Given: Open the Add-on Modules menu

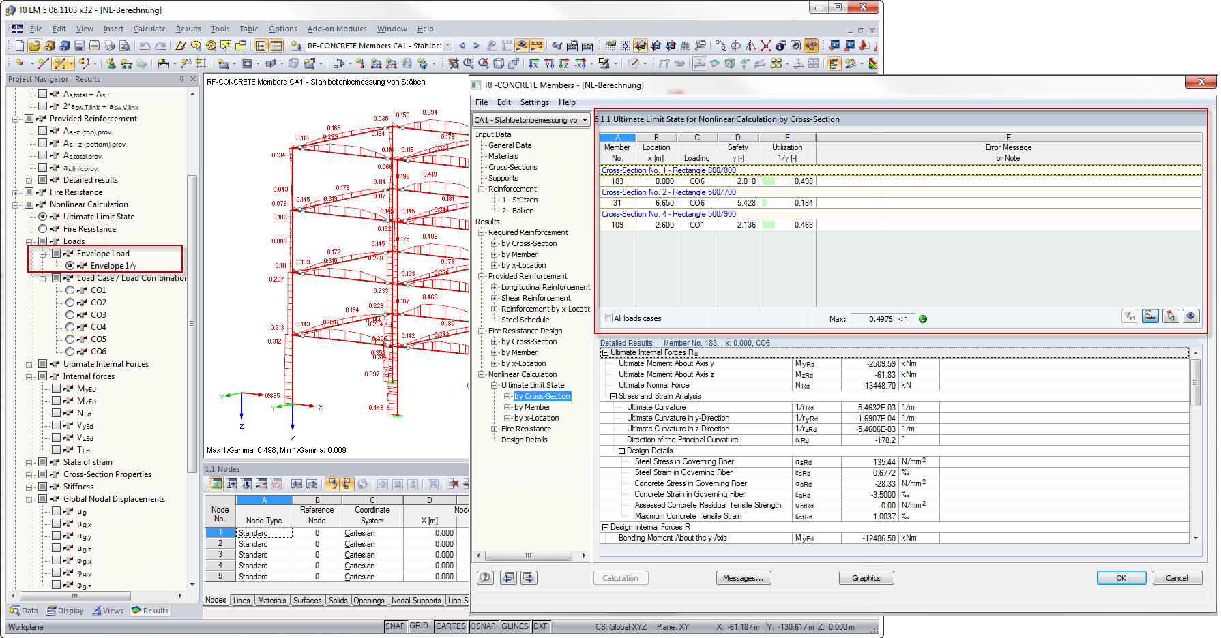Looking at the screenshot, I should point(336,29).
